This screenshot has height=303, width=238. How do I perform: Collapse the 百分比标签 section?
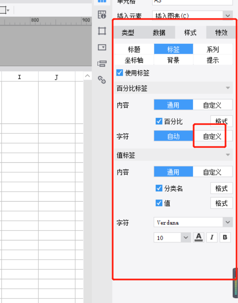pos(228,88)
